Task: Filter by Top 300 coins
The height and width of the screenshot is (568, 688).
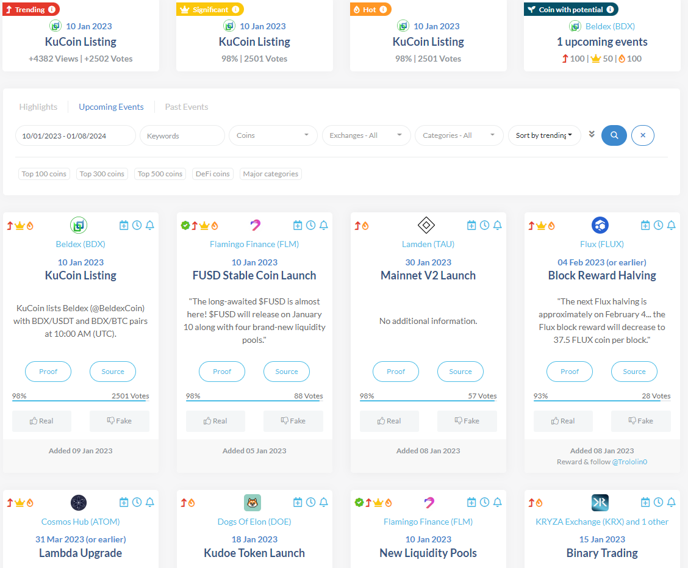Action: tap(102, 174)
